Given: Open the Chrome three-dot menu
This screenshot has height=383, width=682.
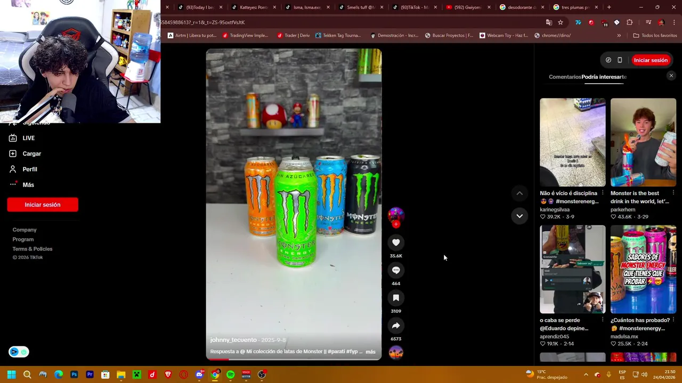Looking at the screenshot, I should [674, 22].
